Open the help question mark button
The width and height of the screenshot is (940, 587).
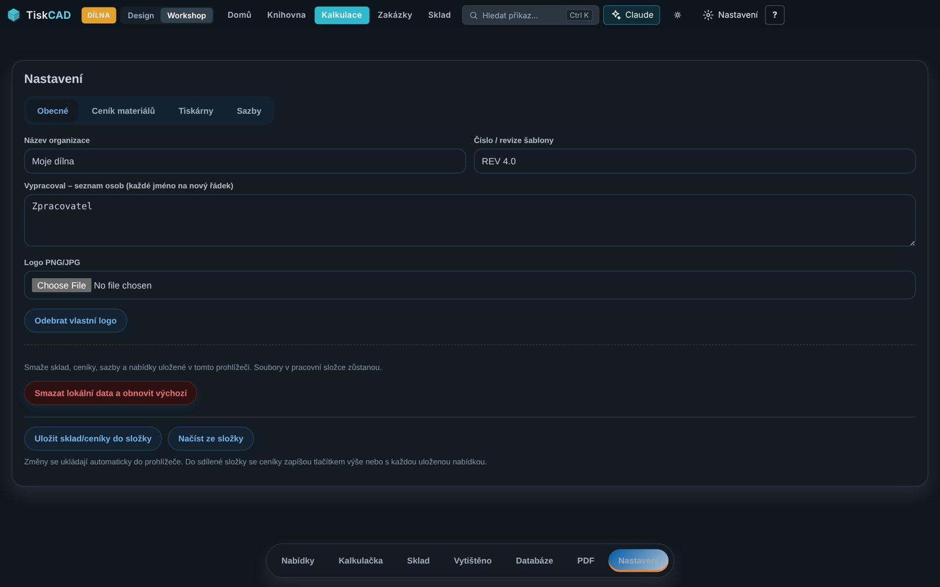(774, 15)
